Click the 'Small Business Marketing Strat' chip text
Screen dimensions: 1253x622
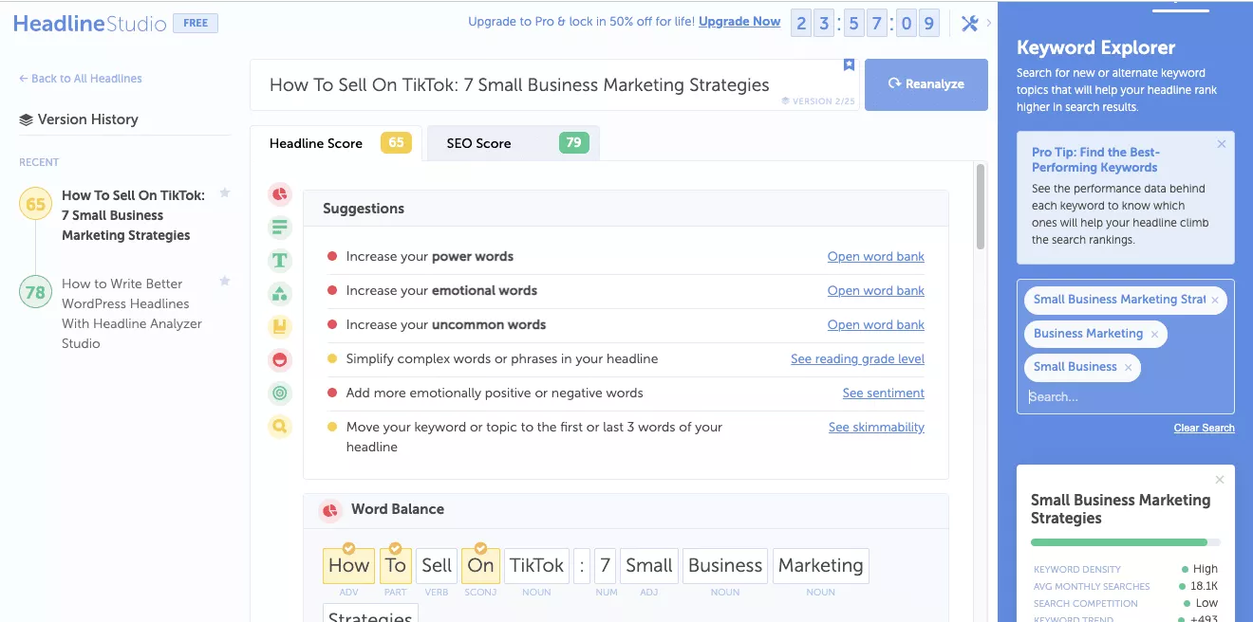pyautogui.click(x=1120, y=300)
